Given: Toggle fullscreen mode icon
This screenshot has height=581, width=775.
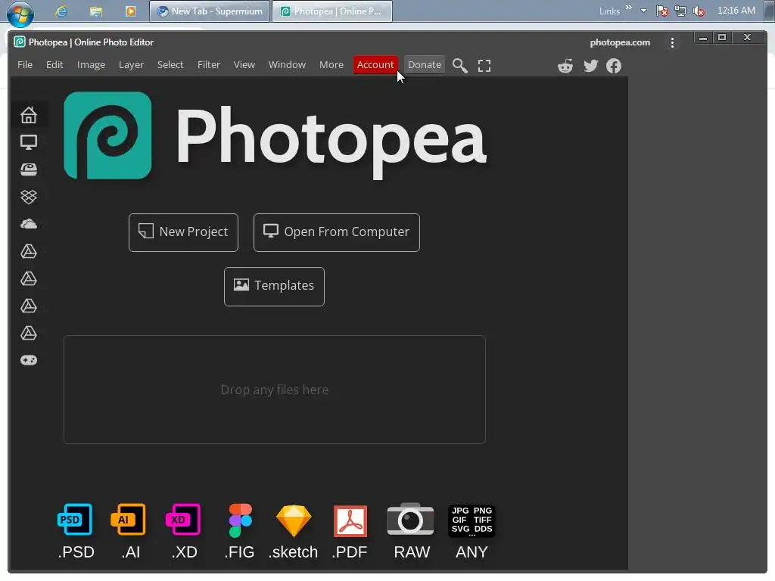Looking at the screenshot, I should (x=484, y=66).
